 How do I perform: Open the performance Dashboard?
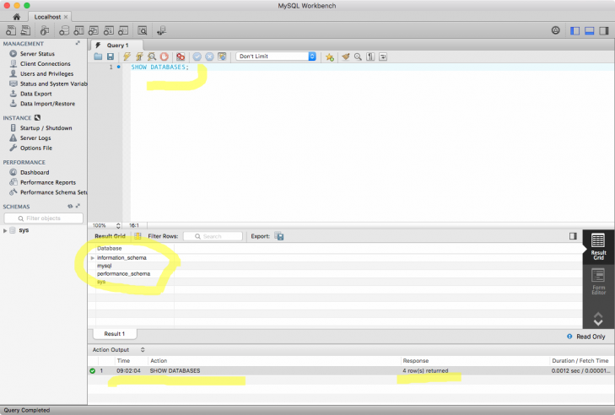click(x=35, y=172)
